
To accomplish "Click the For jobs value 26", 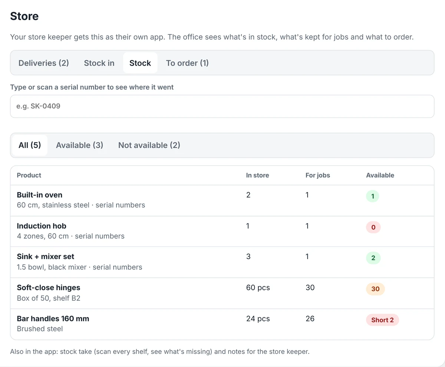I will tap(310, 319).
